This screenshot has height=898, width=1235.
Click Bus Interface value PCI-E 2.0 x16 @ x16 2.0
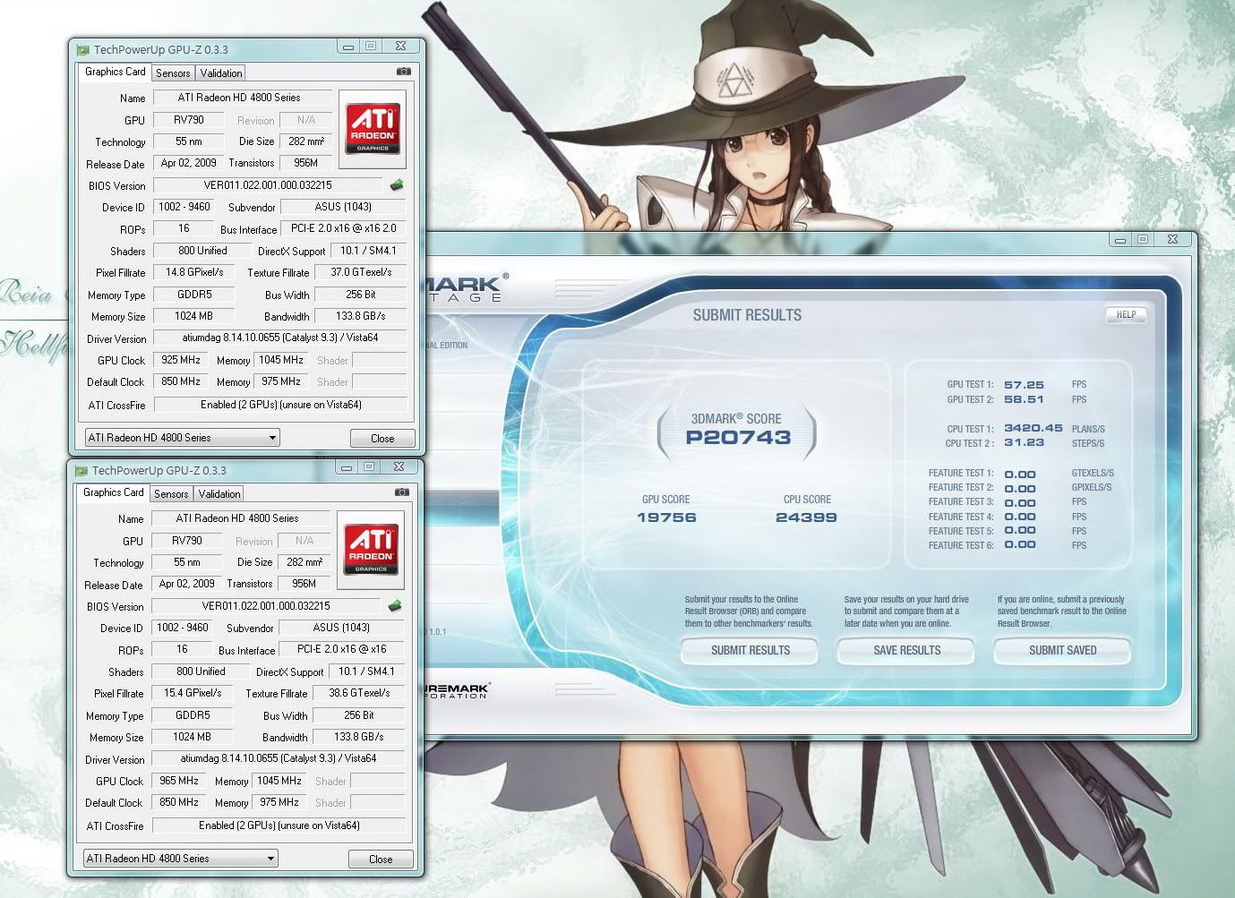(x=344, y=228)
